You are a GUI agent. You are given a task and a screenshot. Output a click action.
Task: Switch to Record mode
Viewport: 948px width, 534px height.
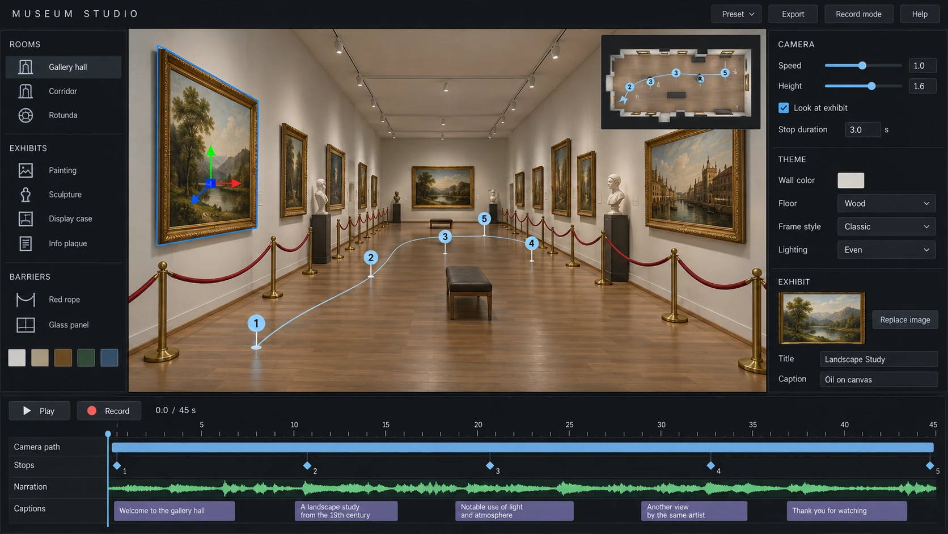858,14
